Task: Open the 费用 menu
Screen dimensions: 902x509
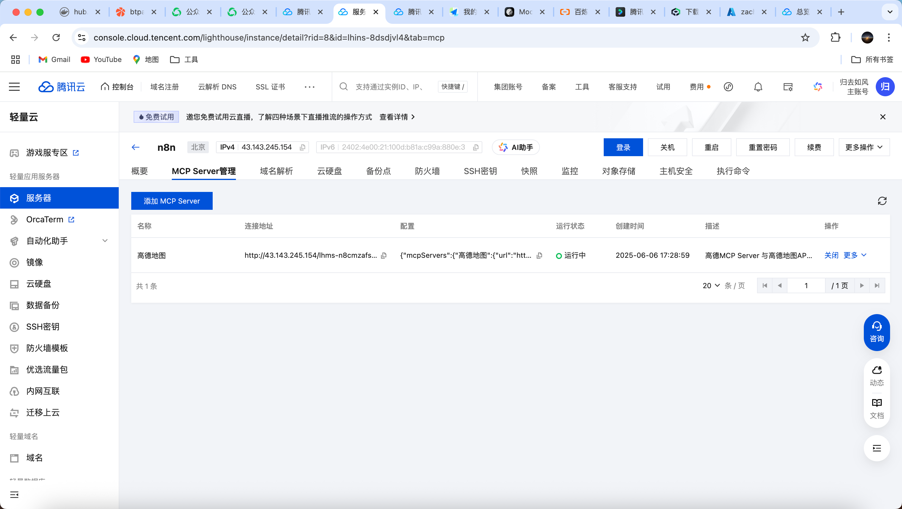Action: 697,87
